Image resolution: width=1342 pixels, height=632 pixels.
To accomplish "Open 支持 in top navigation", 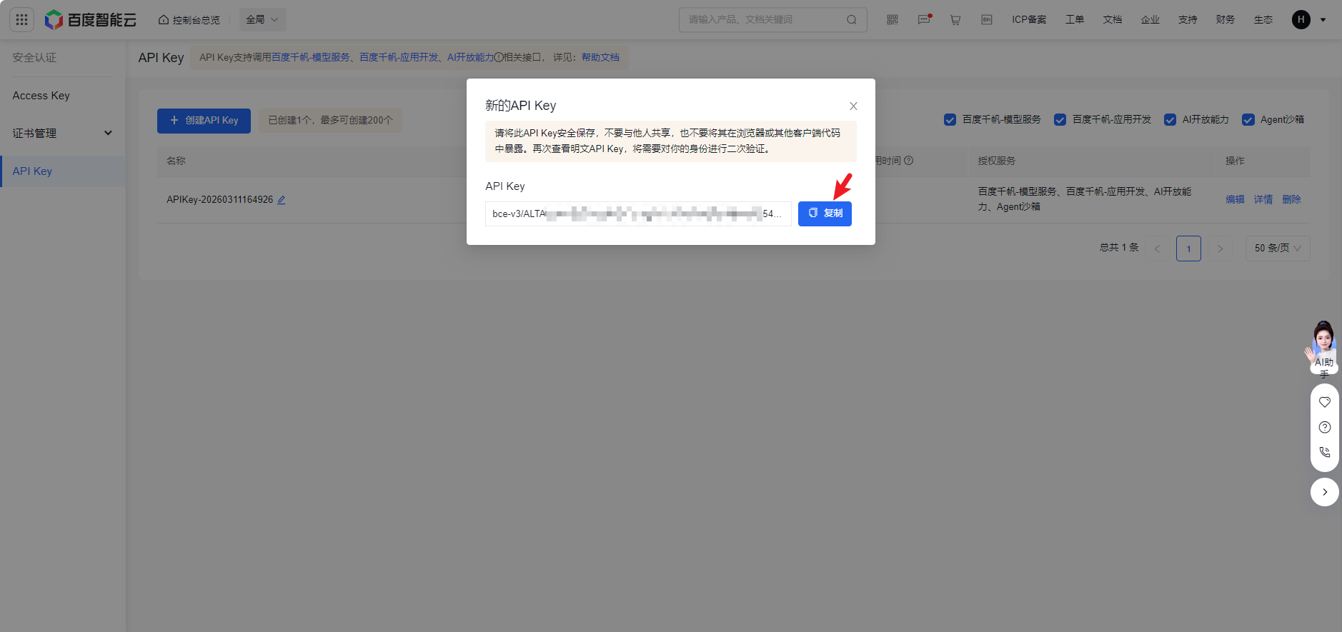I will 1188,20.
